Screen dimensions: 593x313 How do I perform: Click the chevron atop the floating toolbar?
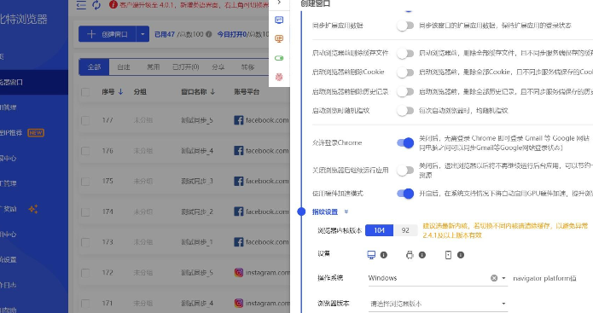279,3
